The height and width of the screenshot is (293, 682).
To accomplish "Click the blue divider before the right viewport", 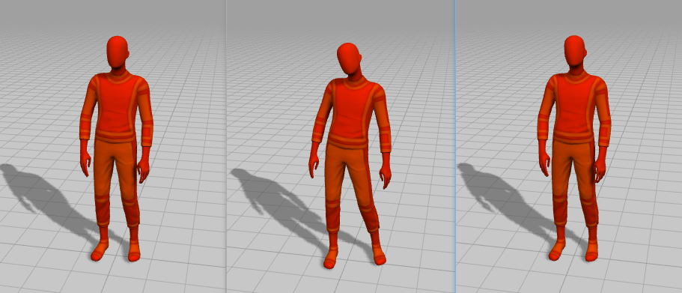I will pyautogui.click(x=455, y=146).
